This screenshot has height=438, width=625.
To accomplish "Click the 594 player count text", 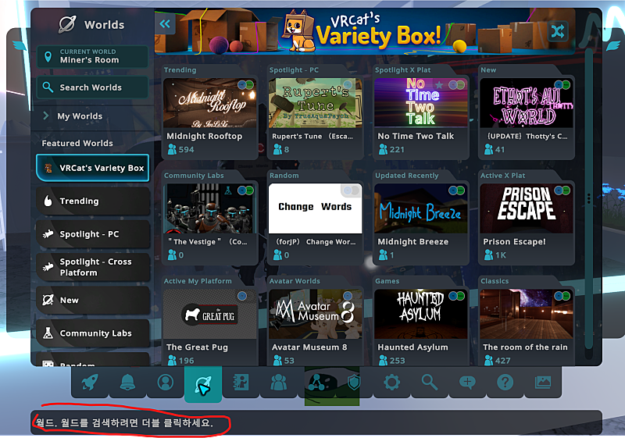I will coord(186,150).
